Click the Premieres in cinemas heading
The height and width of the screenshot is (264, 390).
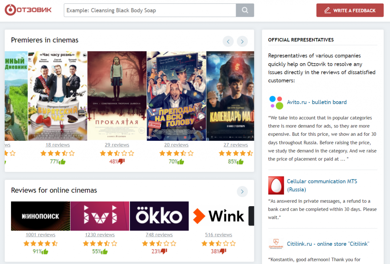pyautogui.click(x=45, y=40)
